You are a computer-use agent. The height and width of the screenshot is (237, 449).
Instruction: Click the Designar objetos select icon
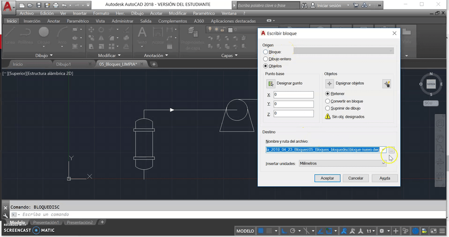[329, 84]
